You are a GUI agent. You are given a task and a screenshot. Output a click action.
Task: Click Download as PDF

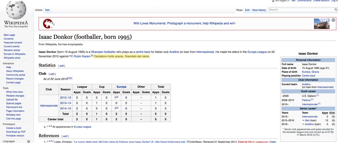tap(16, 132)
